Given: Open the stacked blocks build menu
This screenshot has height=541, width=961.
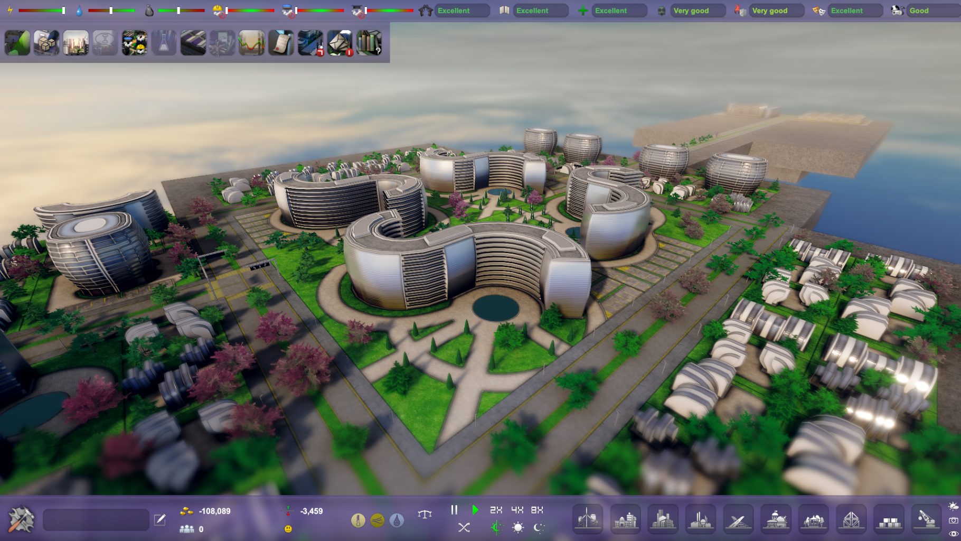Looking at the screenshot, I should point(889,519).
